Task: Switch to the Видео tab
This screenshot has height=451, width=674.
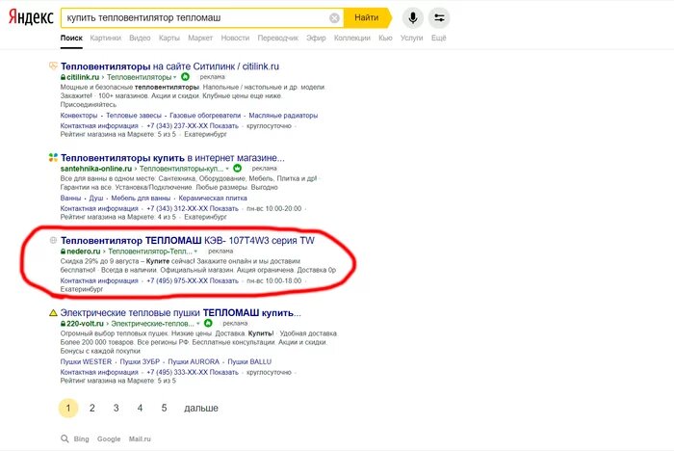Action: point(140,38)
